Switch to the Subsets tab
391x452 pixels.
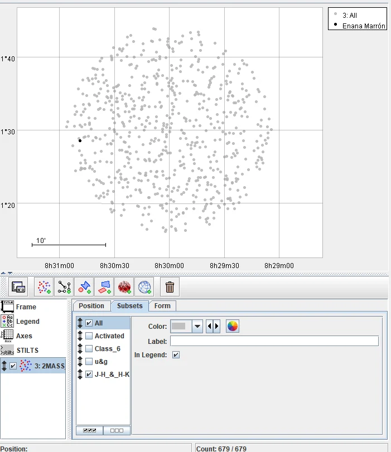tap(130, 306)
